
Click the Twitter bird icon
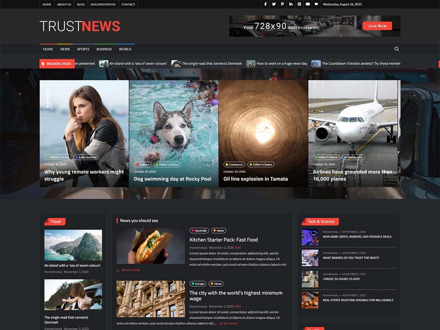pos(274,4)
